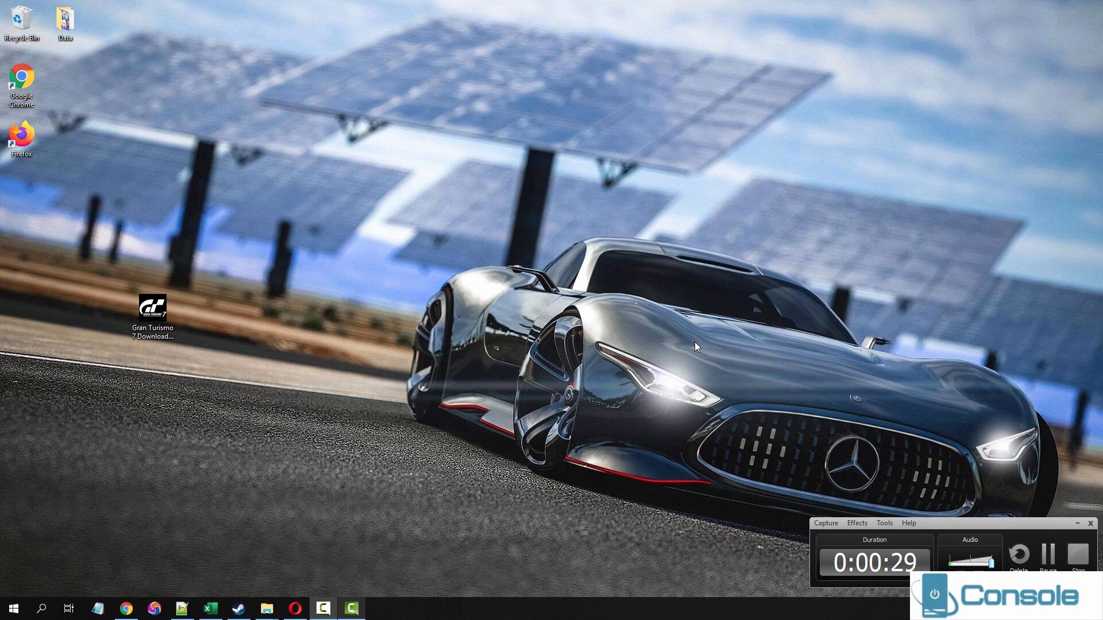Open the Effects menu
Image resolution: width=1103 pixels, height=620 pixels.
857,523
